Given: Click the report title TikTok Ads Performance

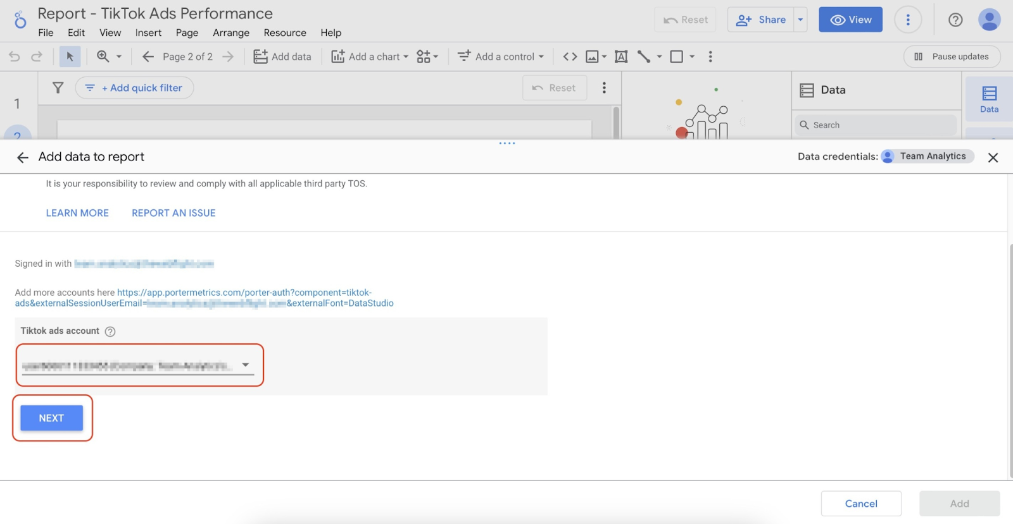Looking at the screenshot, I should pyautogui.click(x=155, y=13).
